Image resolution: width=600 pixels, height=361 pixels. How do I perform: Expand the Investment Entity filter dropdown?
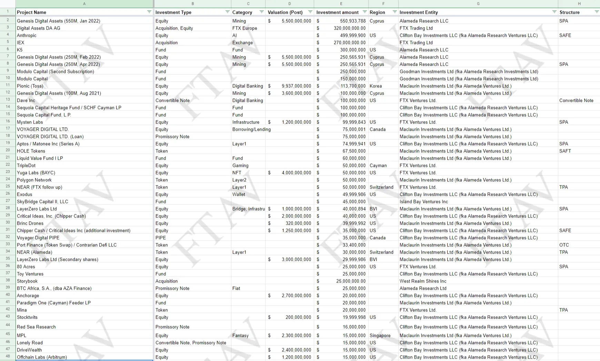(554, 12)
